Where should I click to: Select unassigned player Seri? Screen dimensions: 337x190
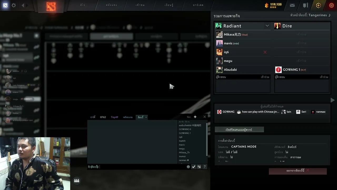coord(301,112)
